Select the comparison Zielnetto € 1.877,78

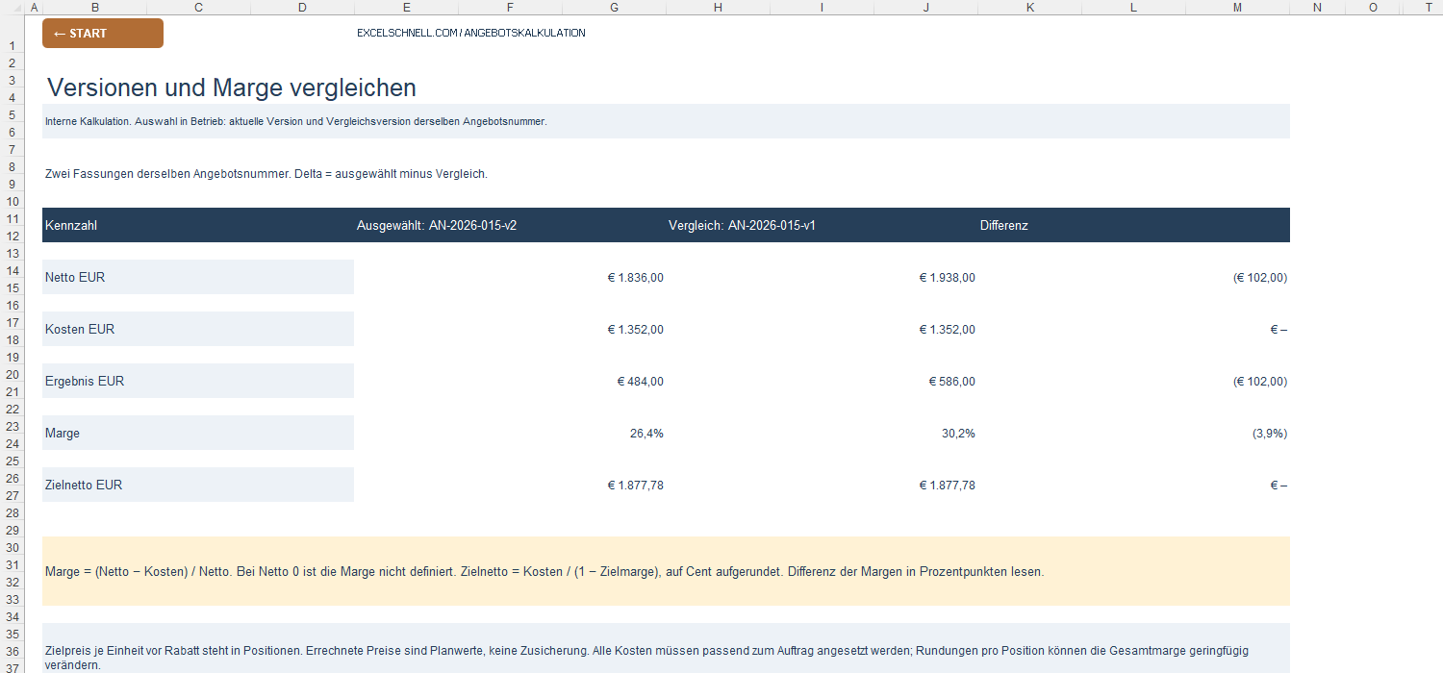(x=947, y=486)
